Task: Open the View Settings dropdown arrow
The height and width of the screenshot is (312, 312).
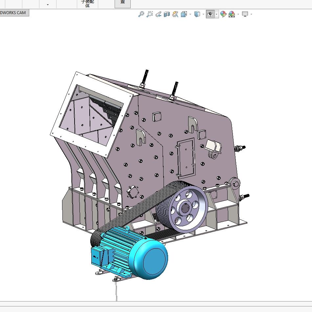Action: (251, 14)
